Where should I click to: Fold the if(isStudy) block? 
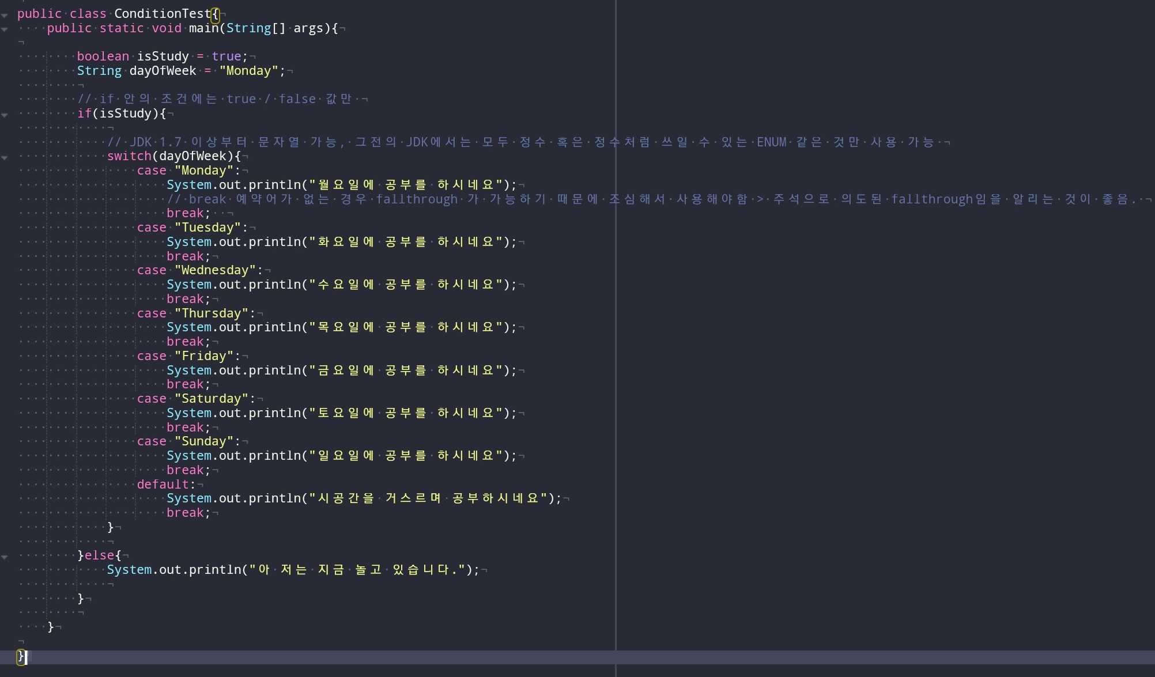pyautogui.click(x=5, y=115)
